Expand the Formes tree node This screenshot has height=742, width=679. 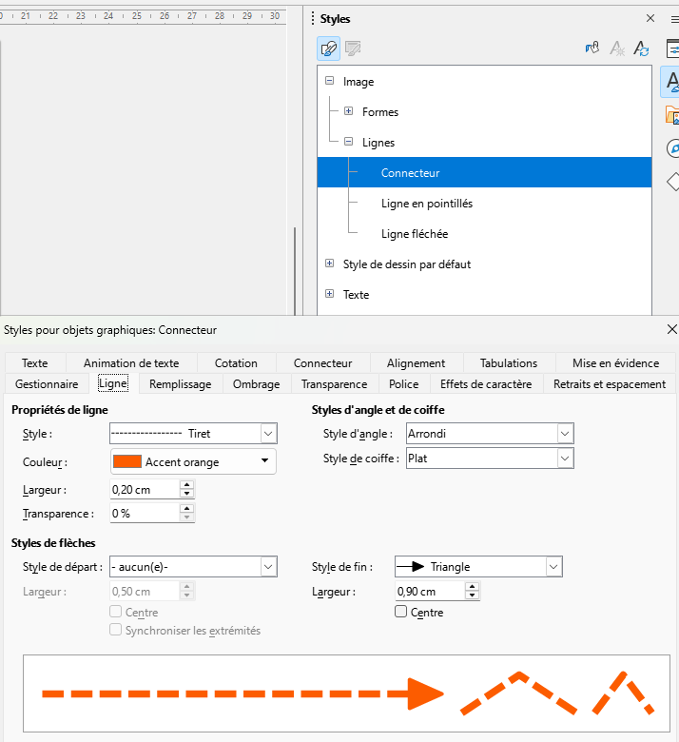(x=349, y=111)
